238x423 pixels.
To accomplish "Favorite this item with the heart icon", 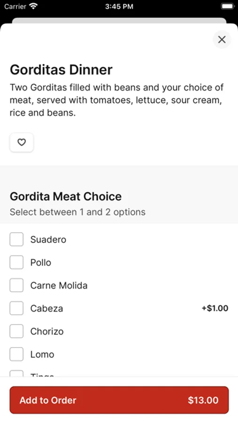I will 22,142.
